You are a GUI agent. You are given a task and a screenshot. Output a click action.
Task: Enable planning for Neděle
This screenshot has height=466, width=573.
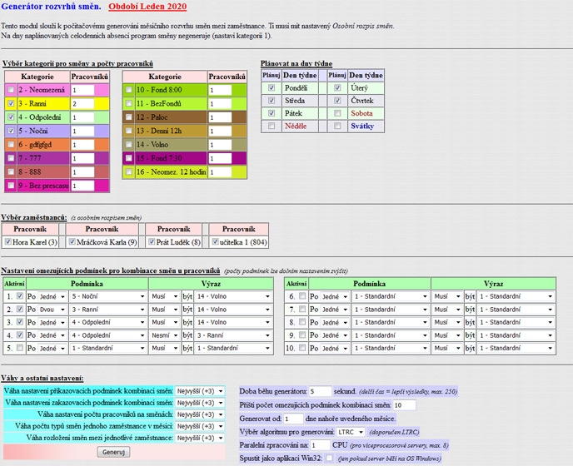click(x=272, y=126)
